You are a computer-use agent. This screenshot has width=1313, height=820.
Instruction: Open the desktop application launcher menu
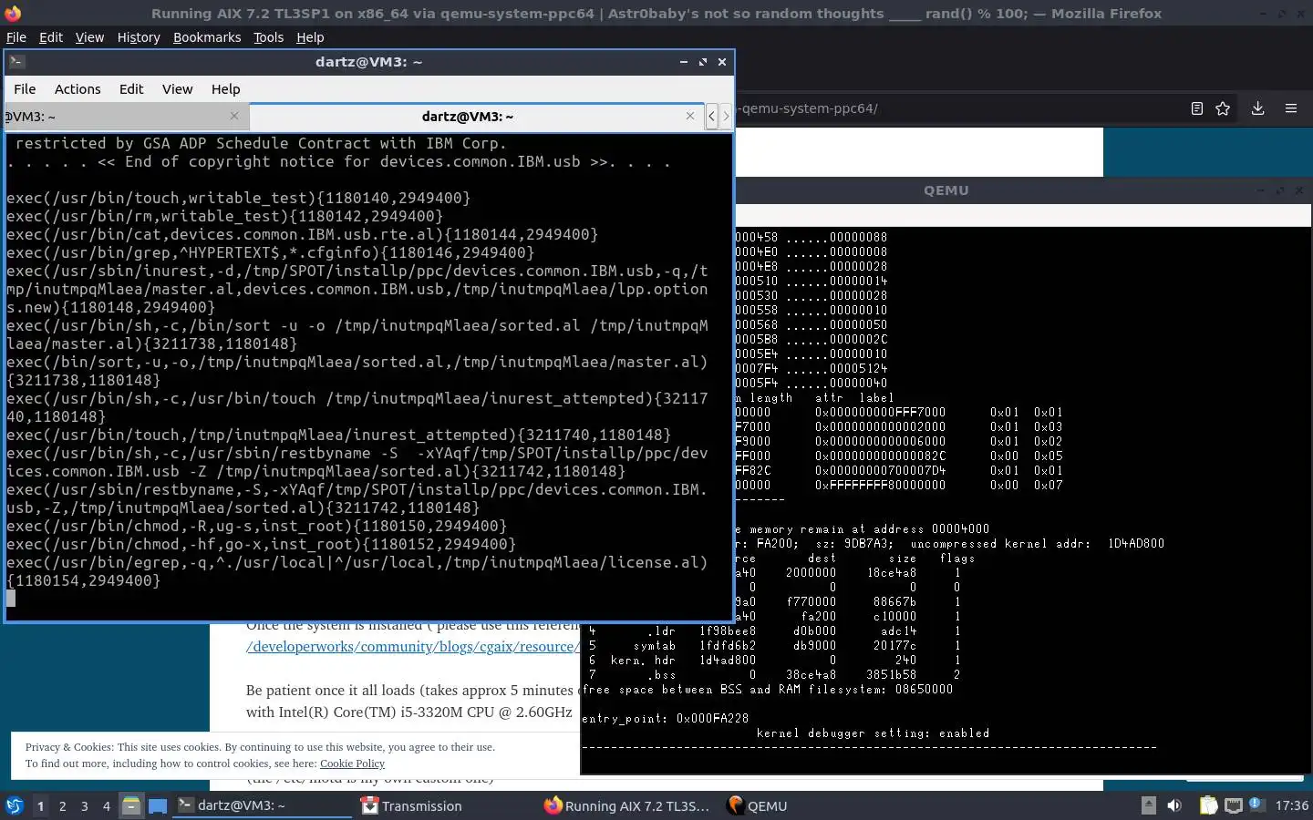point(15,805)
